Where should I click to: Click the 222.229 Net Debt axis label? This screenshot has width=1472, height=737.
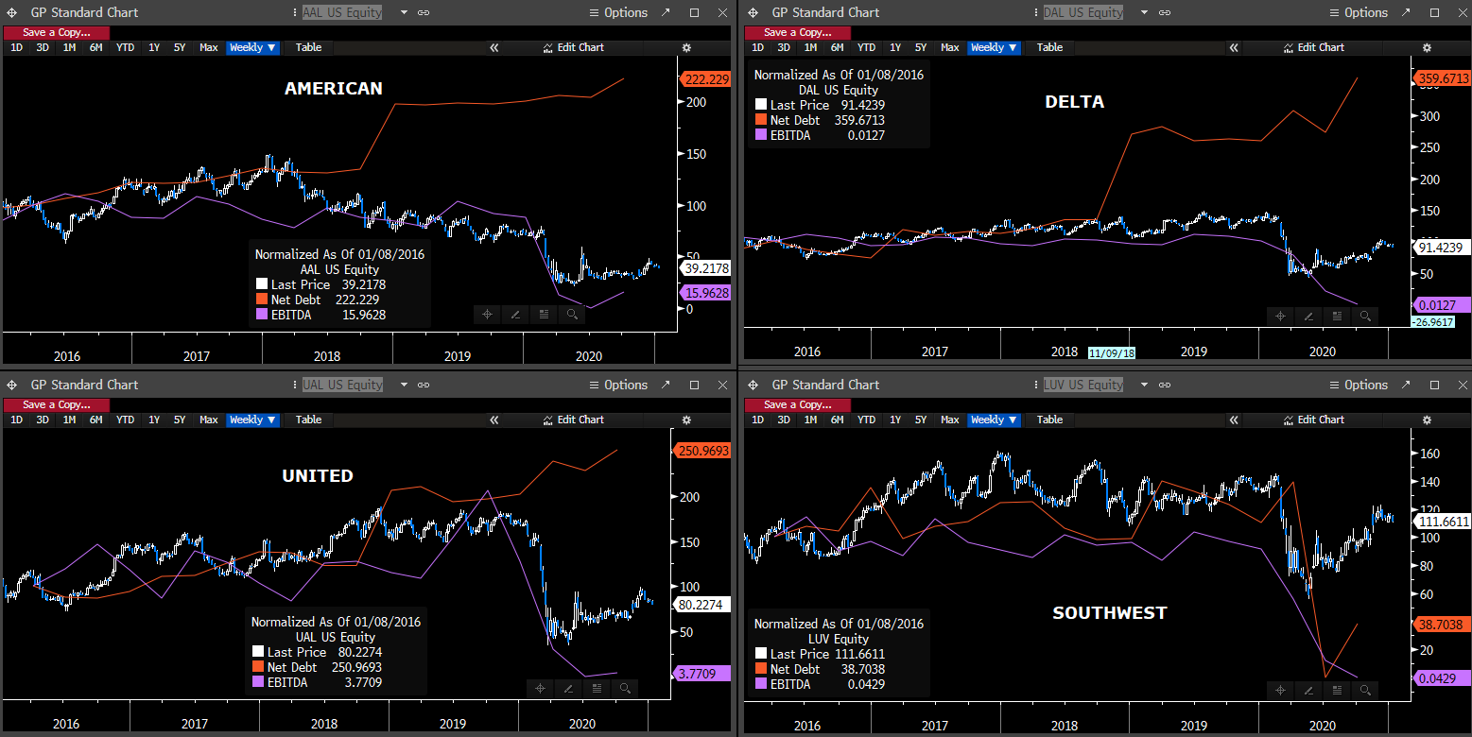tap(704, 79)
